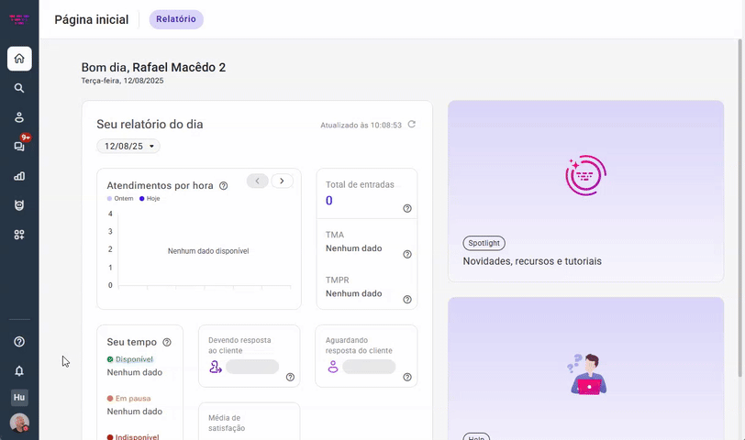This screenshot has width=745, height=440.
Task: Go to the previous chart page arrow
Action: [x=258, y=181]
